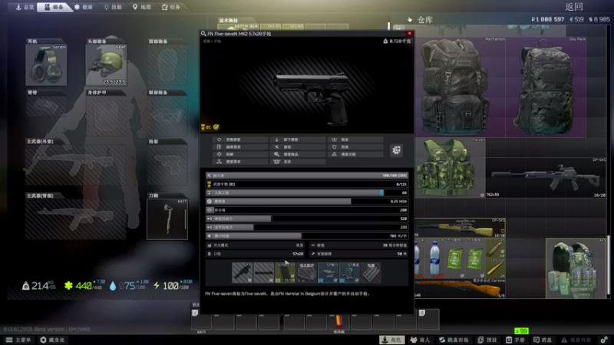The height and width of the screenshot is (345, 614).
Task: Open the 技能 skills tab
Action: click(x=113, y=7)
